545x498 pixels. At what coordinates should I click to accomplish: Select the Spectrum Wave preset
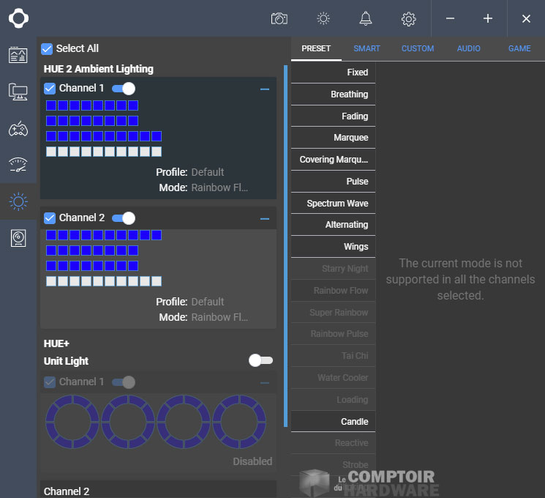(334, 203)
